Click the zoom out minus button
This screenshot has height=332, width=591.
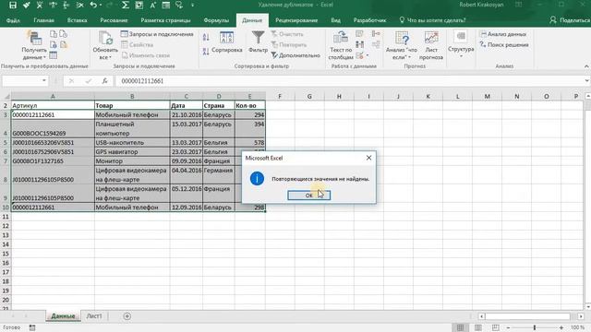pos(508,328)
